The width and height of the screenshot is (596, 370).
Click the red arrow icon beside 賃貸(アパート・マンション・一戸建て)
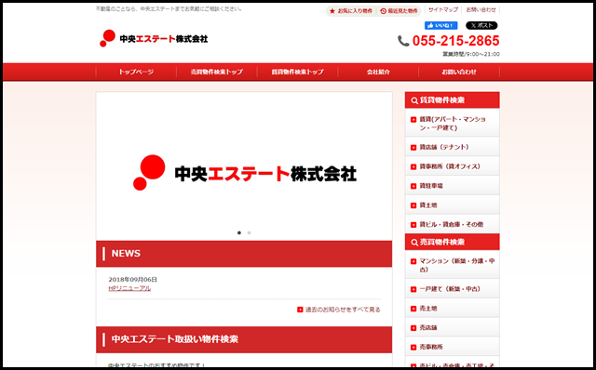pos(413,120)
